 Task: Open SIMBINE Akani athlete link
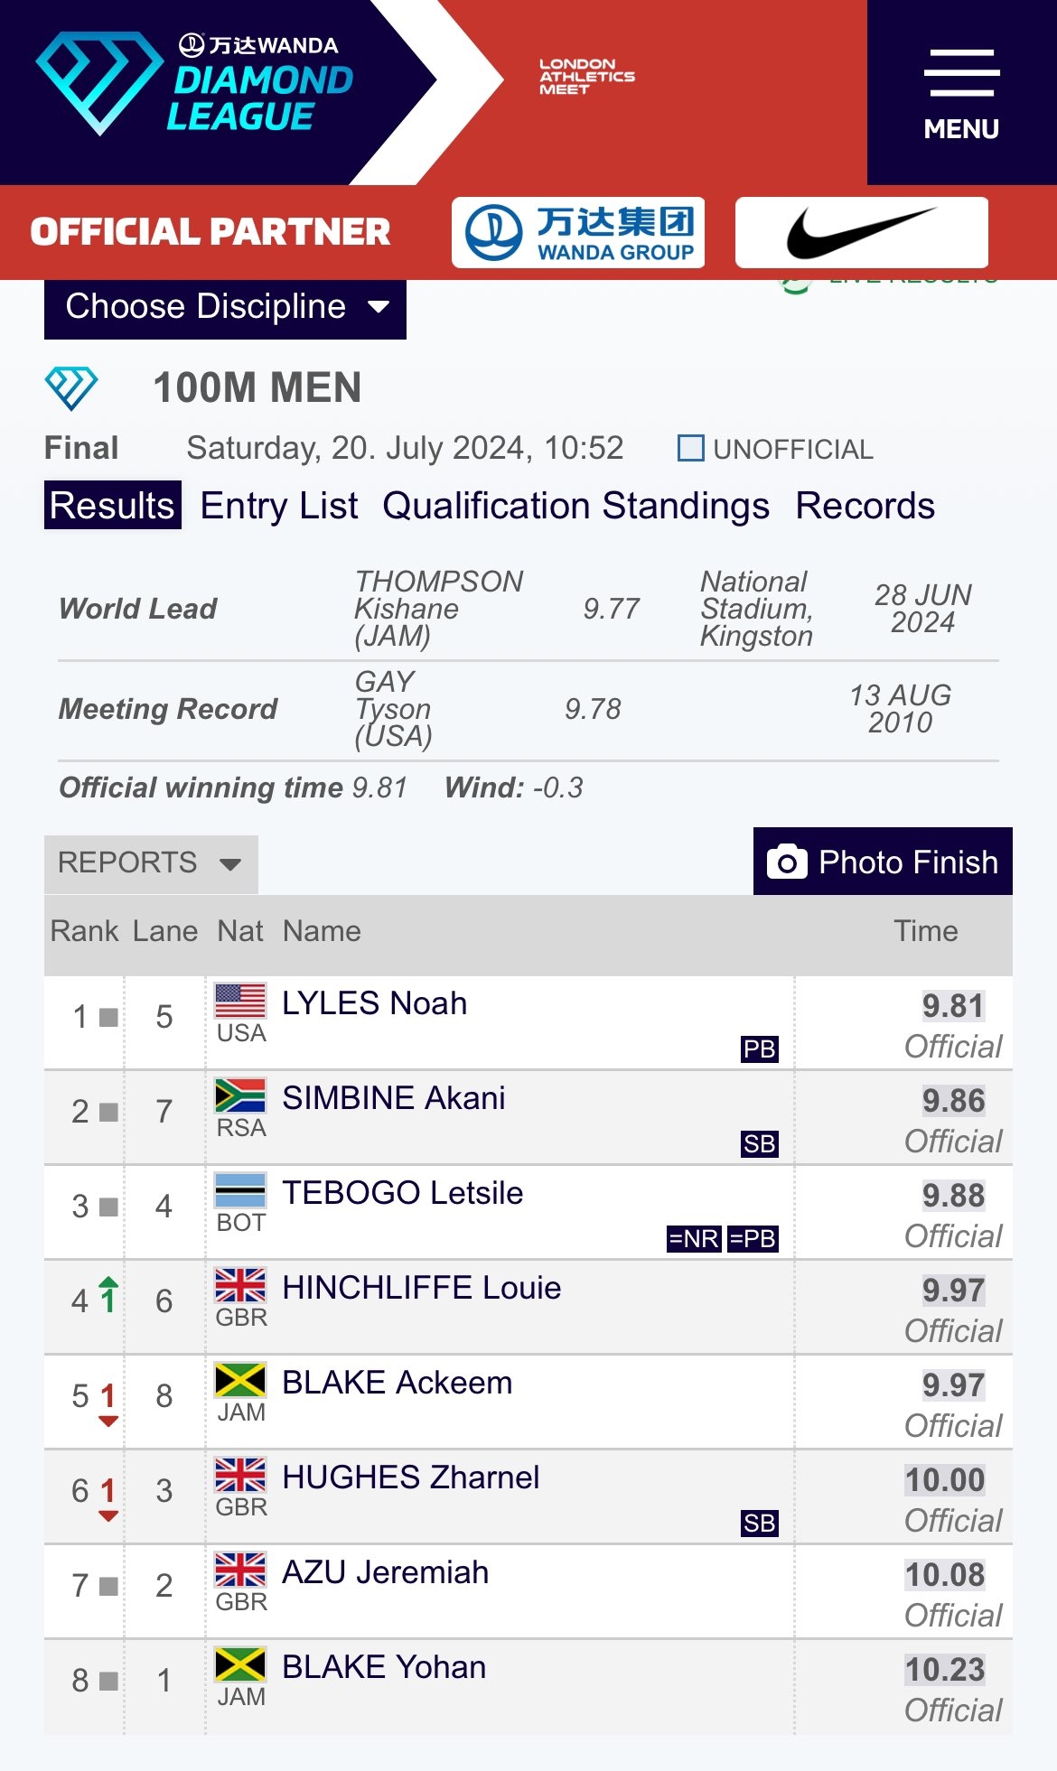tap(393, 1098)
